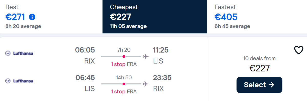Click the "10 deals from" text

(259, 58)
